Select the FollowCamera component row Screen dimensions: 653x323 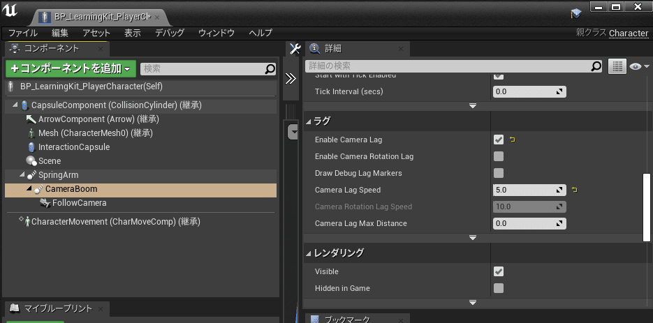click(x=141, y=203)
